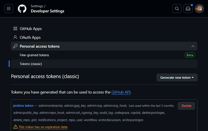Delete the jenkins token

click(186, 106)
